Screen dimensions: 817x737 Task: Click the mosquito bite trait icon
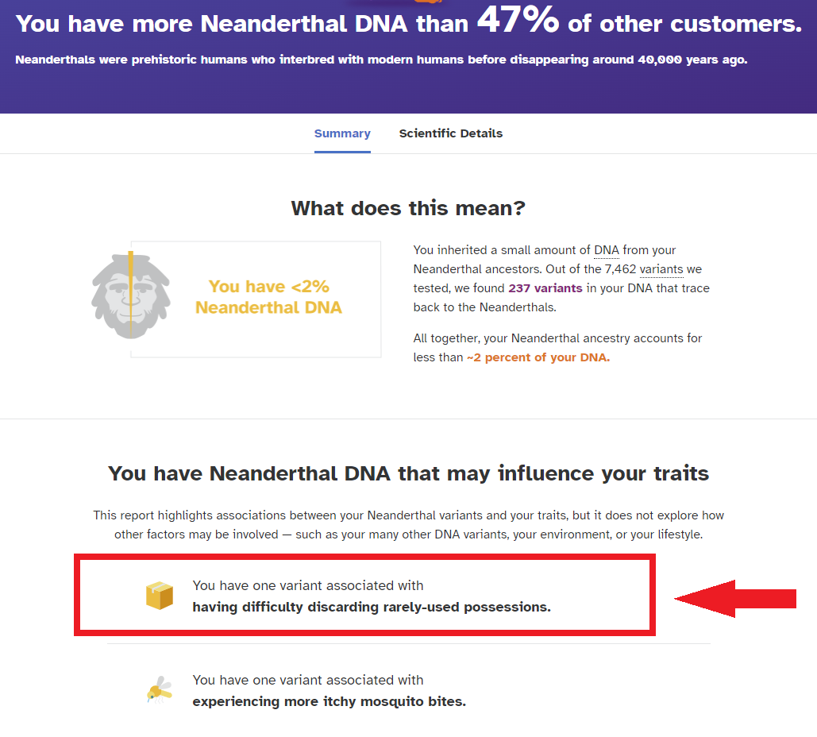pyautogui.click(x=160, y=690)
